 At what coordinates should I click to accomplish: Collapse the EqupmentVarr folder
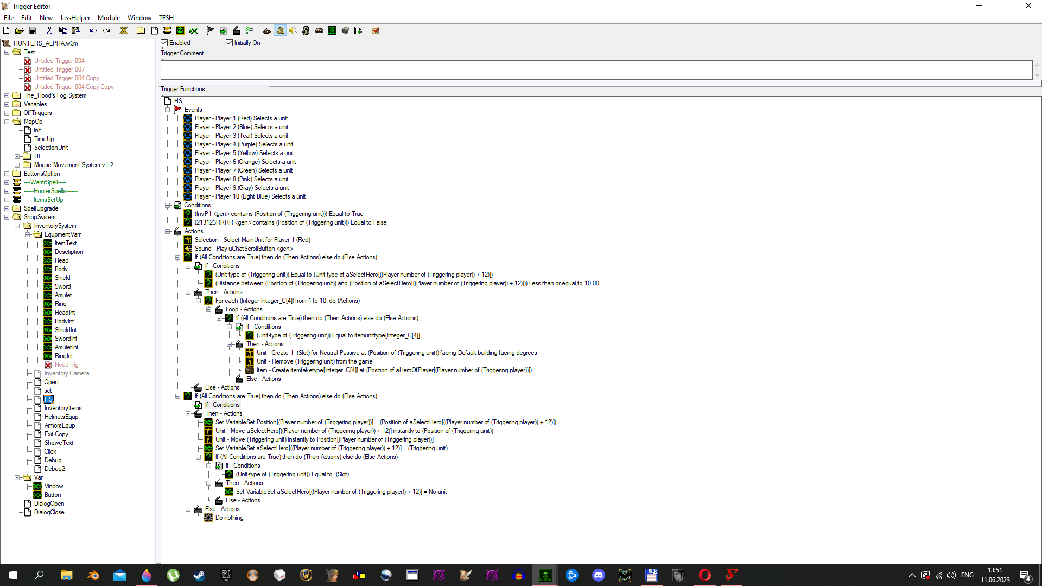28,234
